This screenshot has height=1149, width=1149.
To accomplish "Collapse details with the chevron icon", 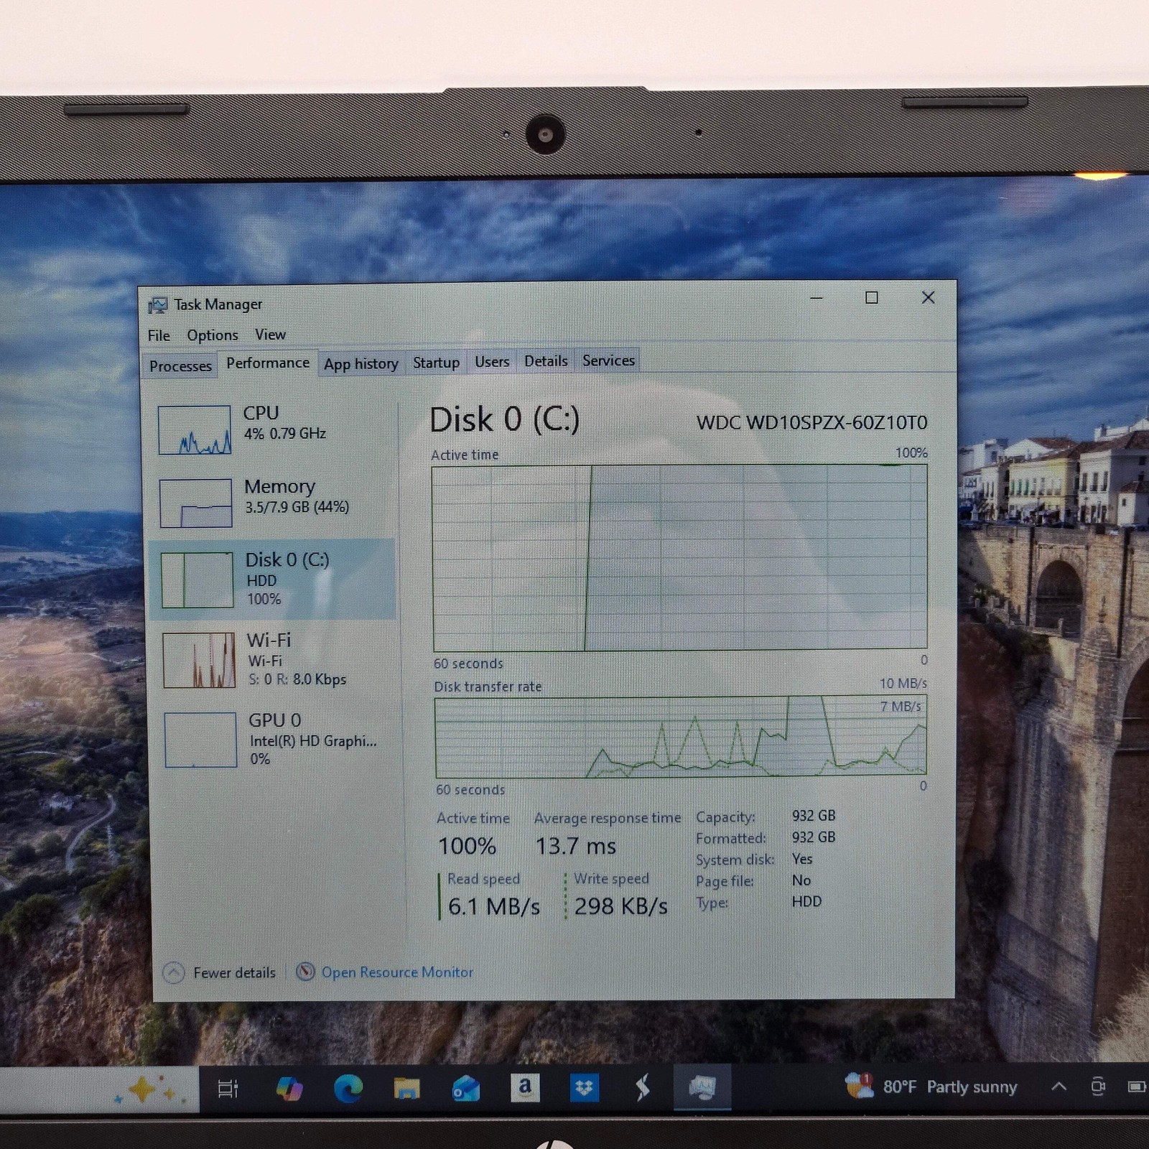I will 174,972.
